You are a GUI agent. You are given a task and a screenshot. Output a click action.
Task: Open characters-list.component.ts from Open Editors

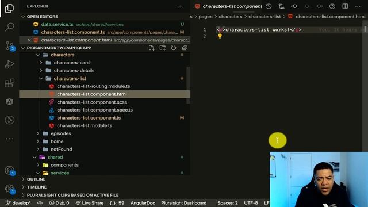point(105,32)
